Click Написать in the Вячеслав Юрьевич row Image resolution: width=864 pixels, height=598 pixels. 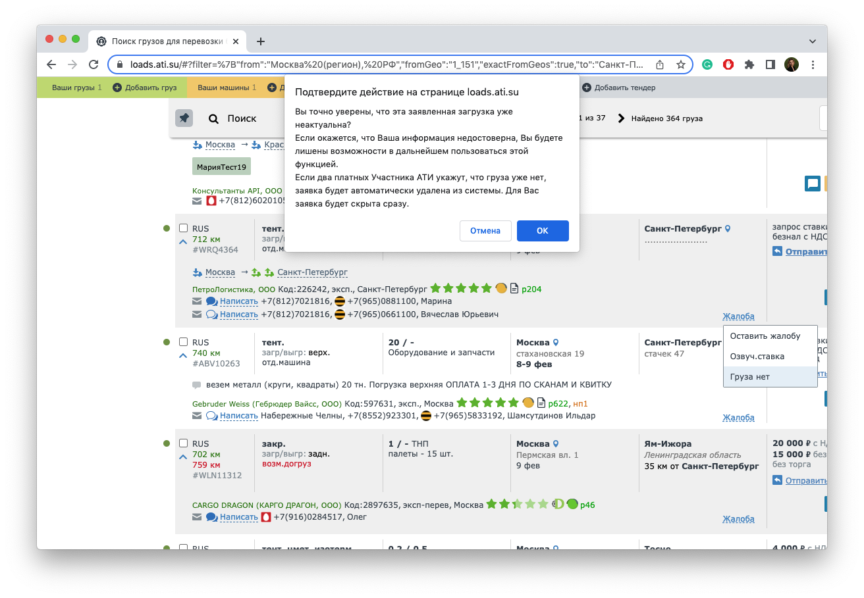pos(238,314)
